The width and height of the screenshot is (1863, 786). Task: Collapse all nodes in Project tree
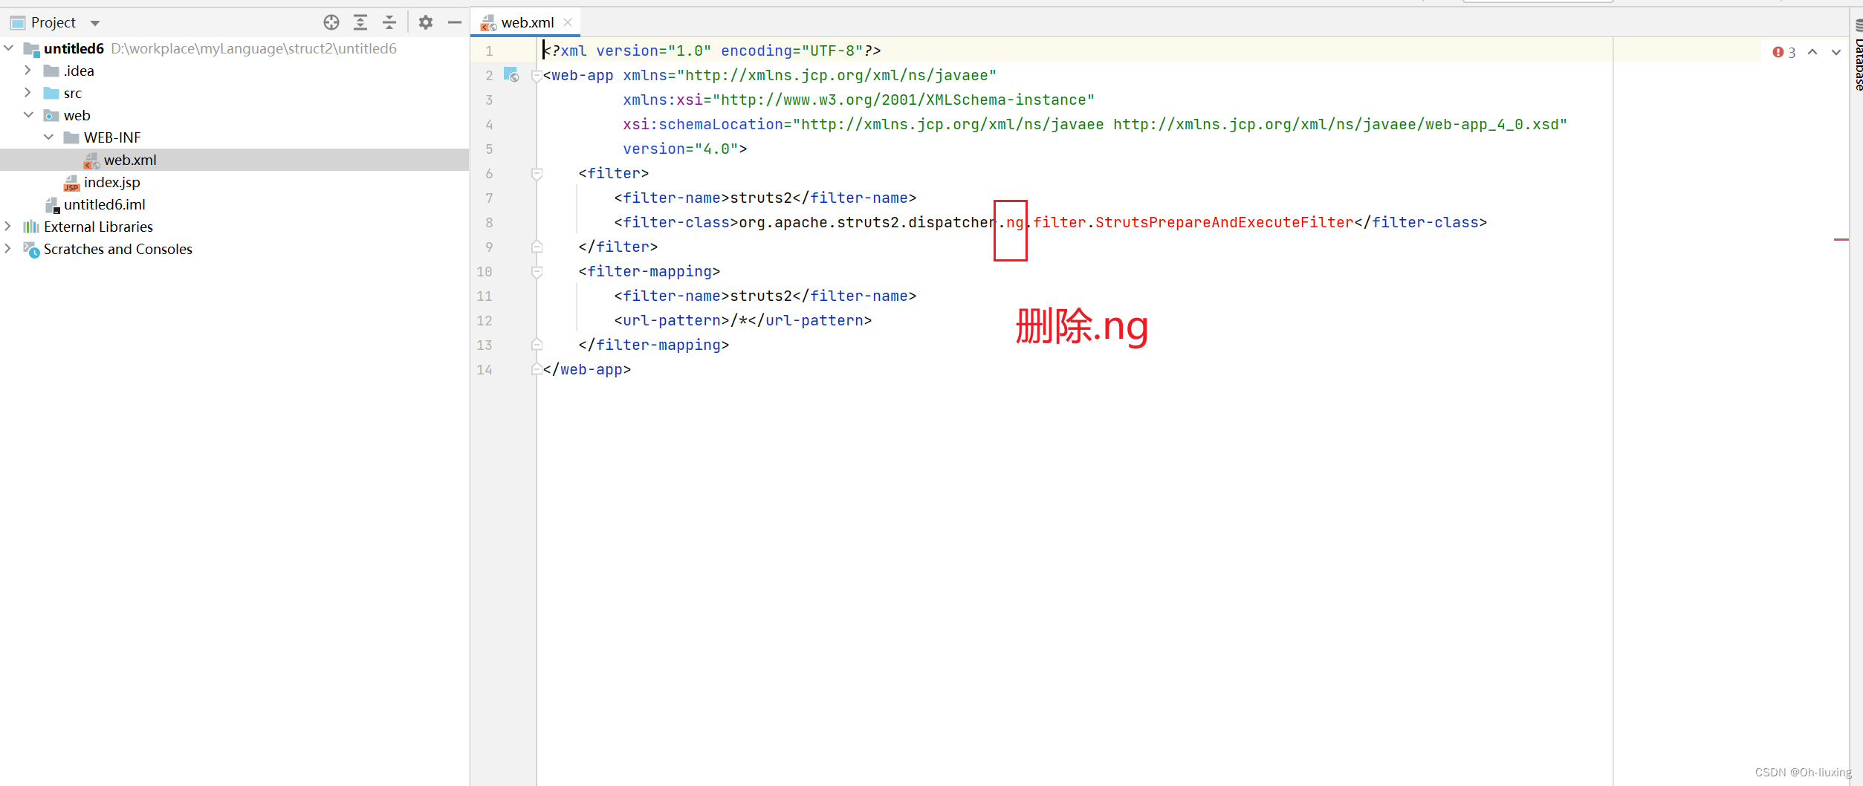[x=389, y=22]
